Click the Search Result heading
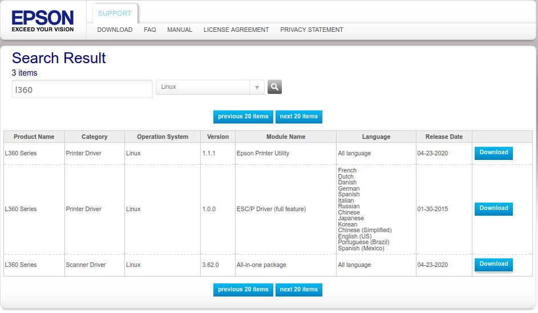 coord(59,58)
